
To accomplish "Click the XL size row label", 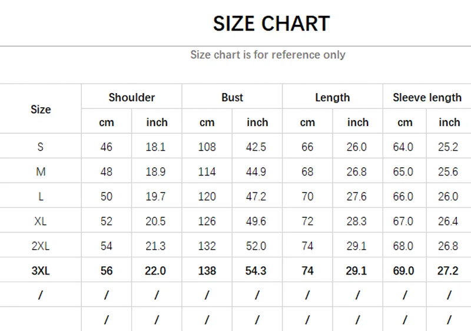I will pos(41,221).
